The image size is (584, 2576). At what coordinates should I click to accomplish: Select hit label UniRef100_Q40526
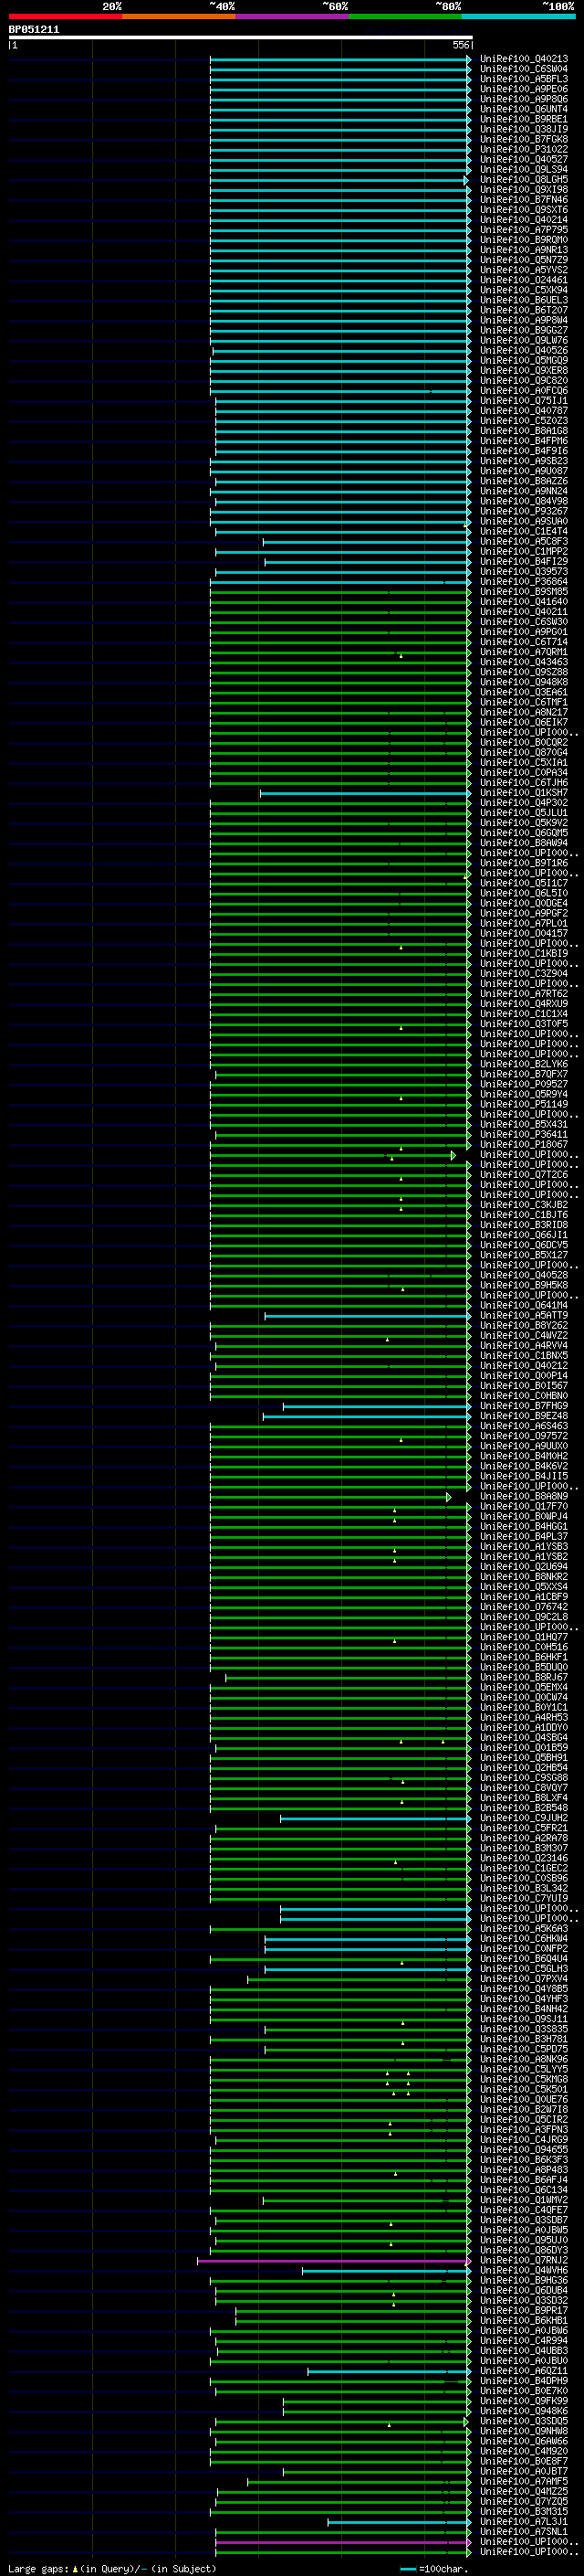(x=524, y=350)
